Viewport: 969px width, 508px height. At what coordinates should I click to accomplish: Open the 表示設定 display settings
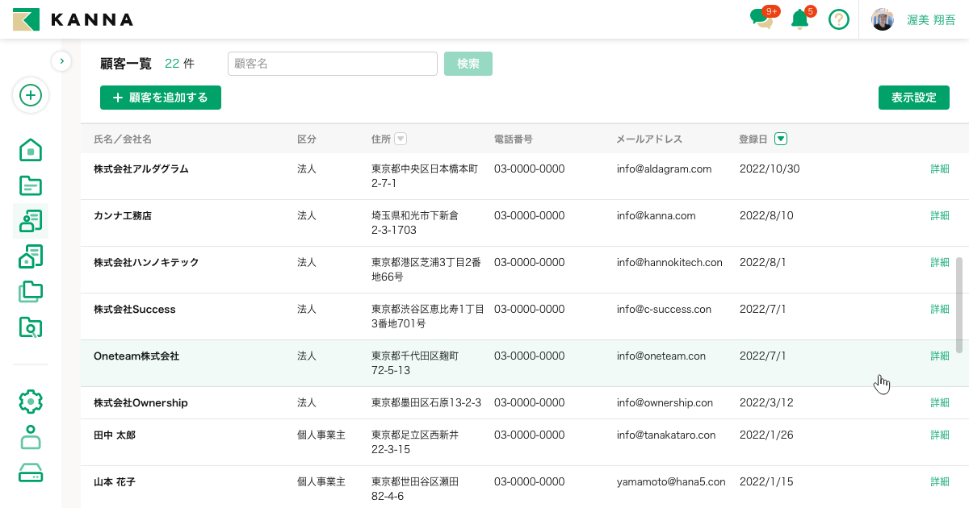913,98
